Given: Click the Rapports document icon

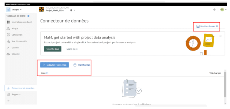Looking at the screenshot, I should click(8, 95).
